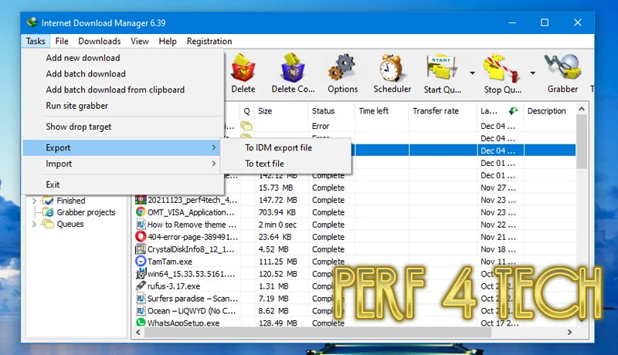Viewport: 618px width, 355px height.
Task: Select the How to Remove theme row
Action: (x=192, y=225)
